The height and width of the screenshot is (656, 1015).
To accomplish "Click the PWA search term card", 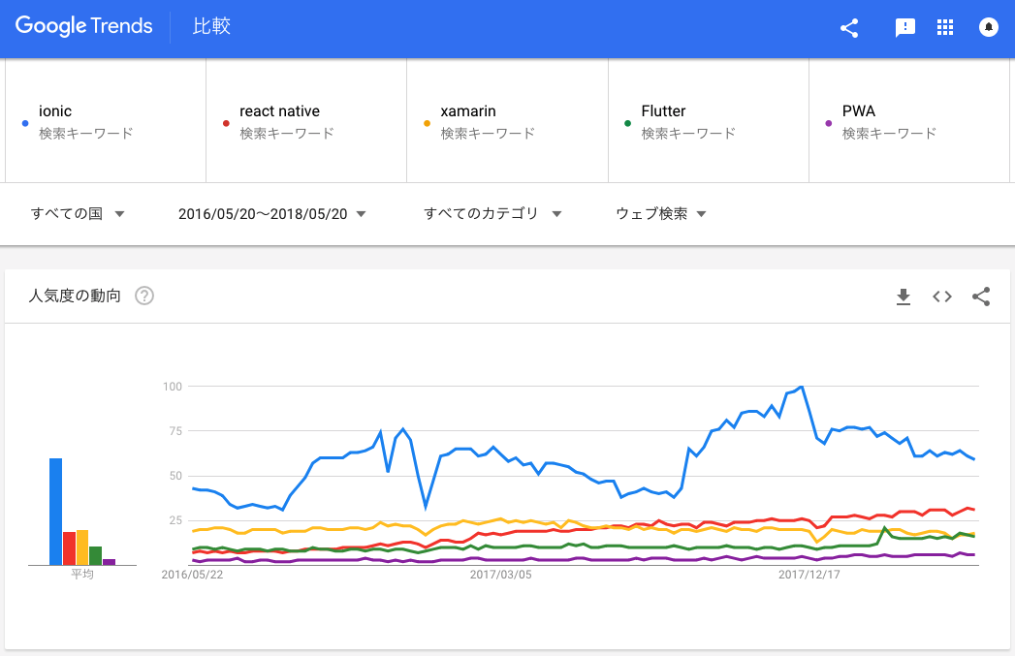I will click(907, 121).
